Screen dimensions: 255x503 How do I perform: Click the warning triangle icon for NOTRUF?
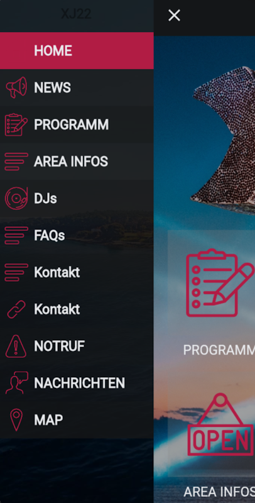tap(16, 346)
